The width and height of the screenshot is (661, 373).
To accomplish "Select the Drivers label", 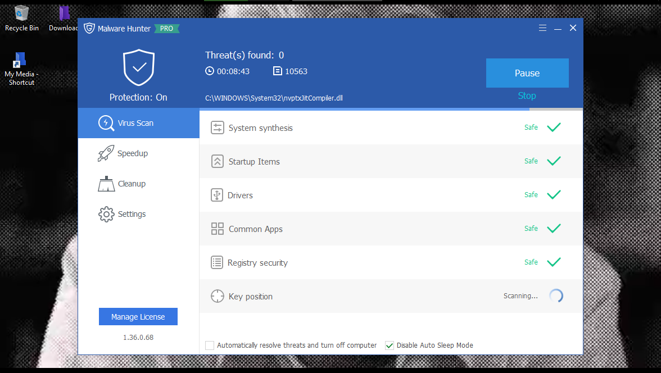I will tap(241, 195).
